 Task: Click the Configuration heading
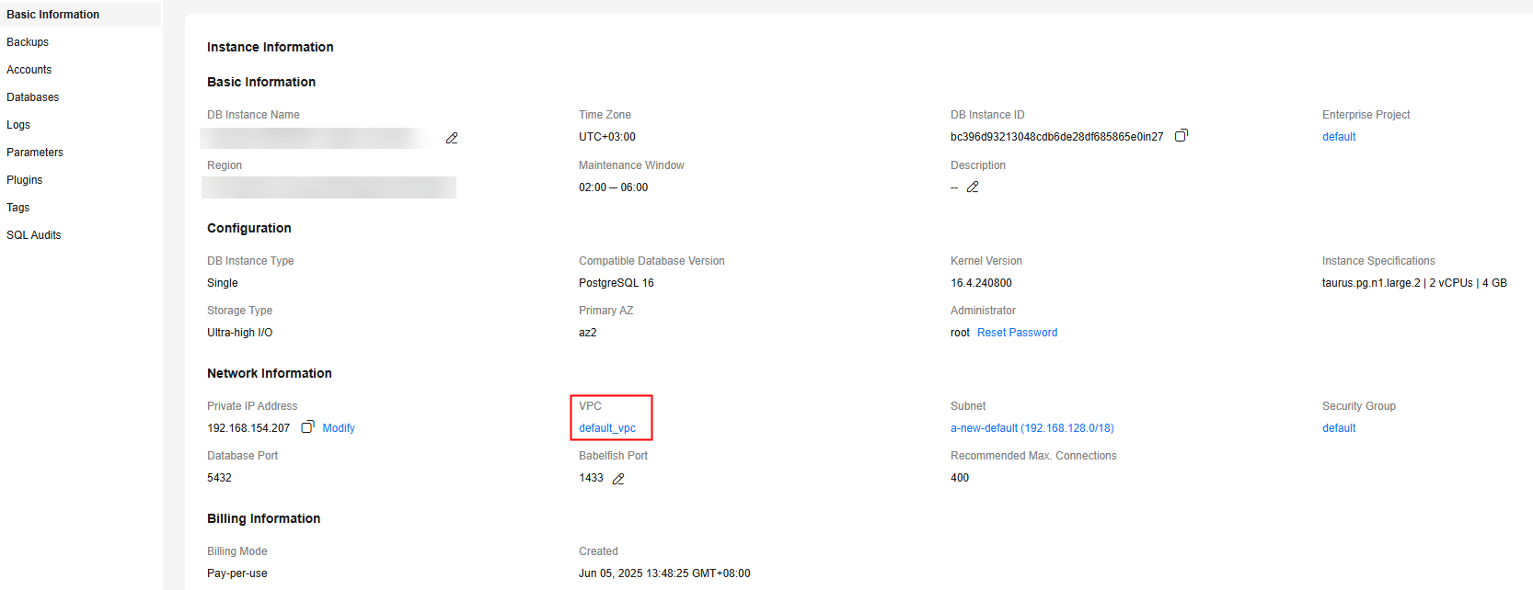point(249,228)
